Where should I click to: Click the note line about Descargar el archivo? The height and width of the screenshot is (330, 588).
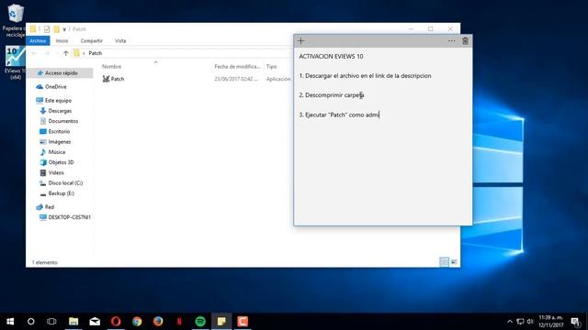[365, 76]
